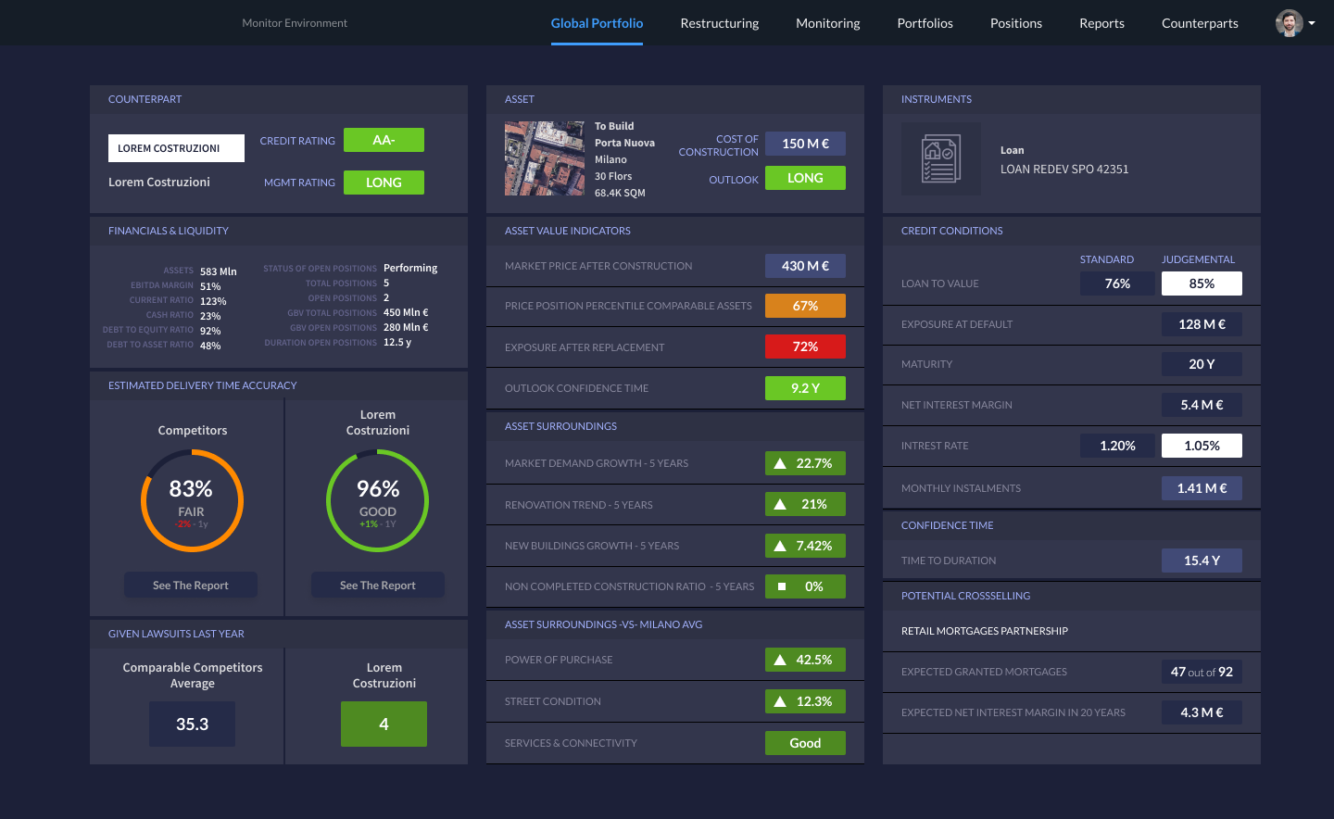Viewport: 1334px width, 819px height.
Task: Click the 4.3 M € expected margin value
Action: coord(1202,712)
